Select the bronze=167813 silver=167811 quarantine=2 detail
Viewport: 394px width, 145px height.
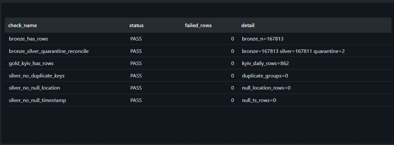(x=293, y=51)
